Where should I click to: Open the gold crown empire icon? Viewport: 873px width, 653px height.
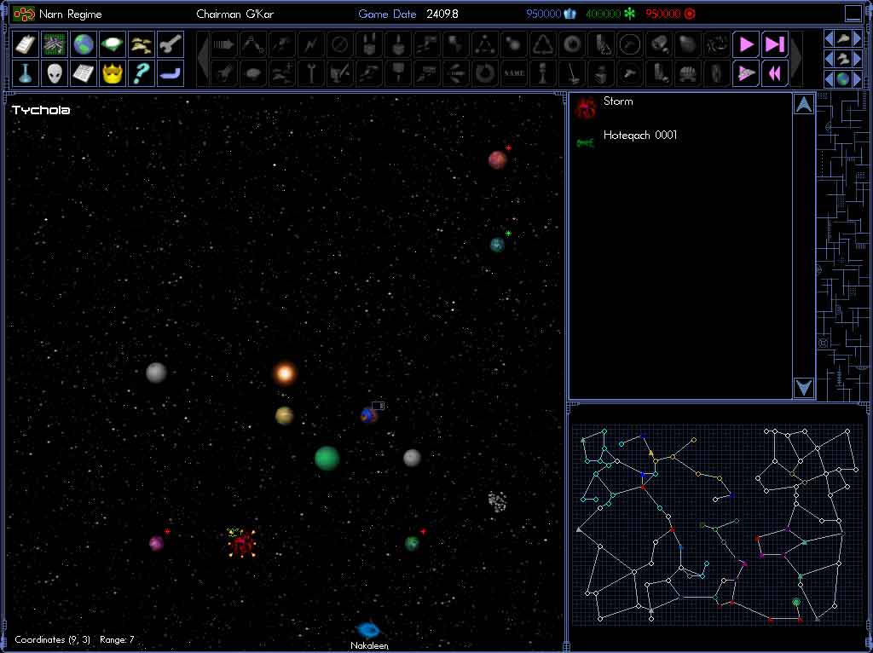[x=113, y=73]
